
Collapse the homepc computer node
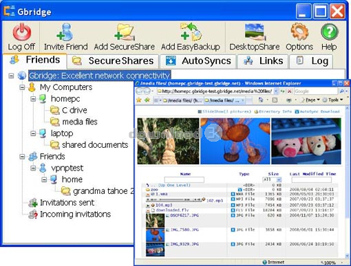coord(33,99)
